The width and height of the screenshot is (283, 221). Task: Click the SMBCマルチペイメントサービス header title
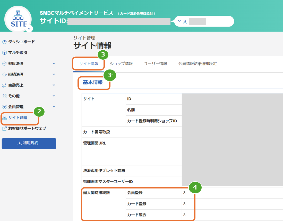point(76,13)
